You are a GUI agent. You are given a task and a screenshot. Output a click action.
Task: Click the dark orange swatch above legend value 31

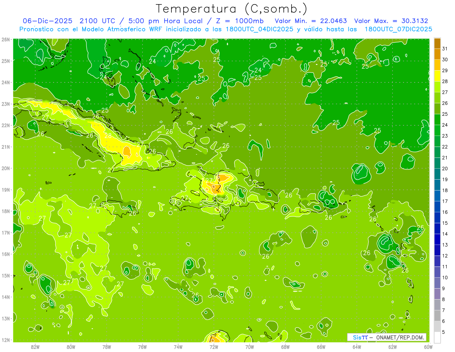(x=437, y=43)
